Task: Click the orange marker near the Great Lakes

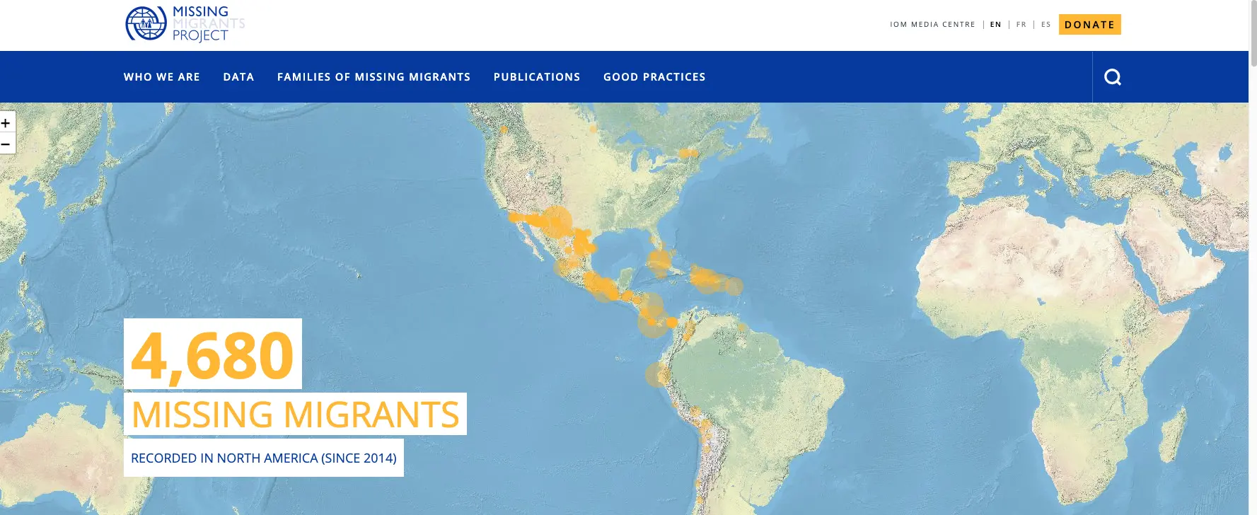Action: pyautogui.click(x=687, y=153)
